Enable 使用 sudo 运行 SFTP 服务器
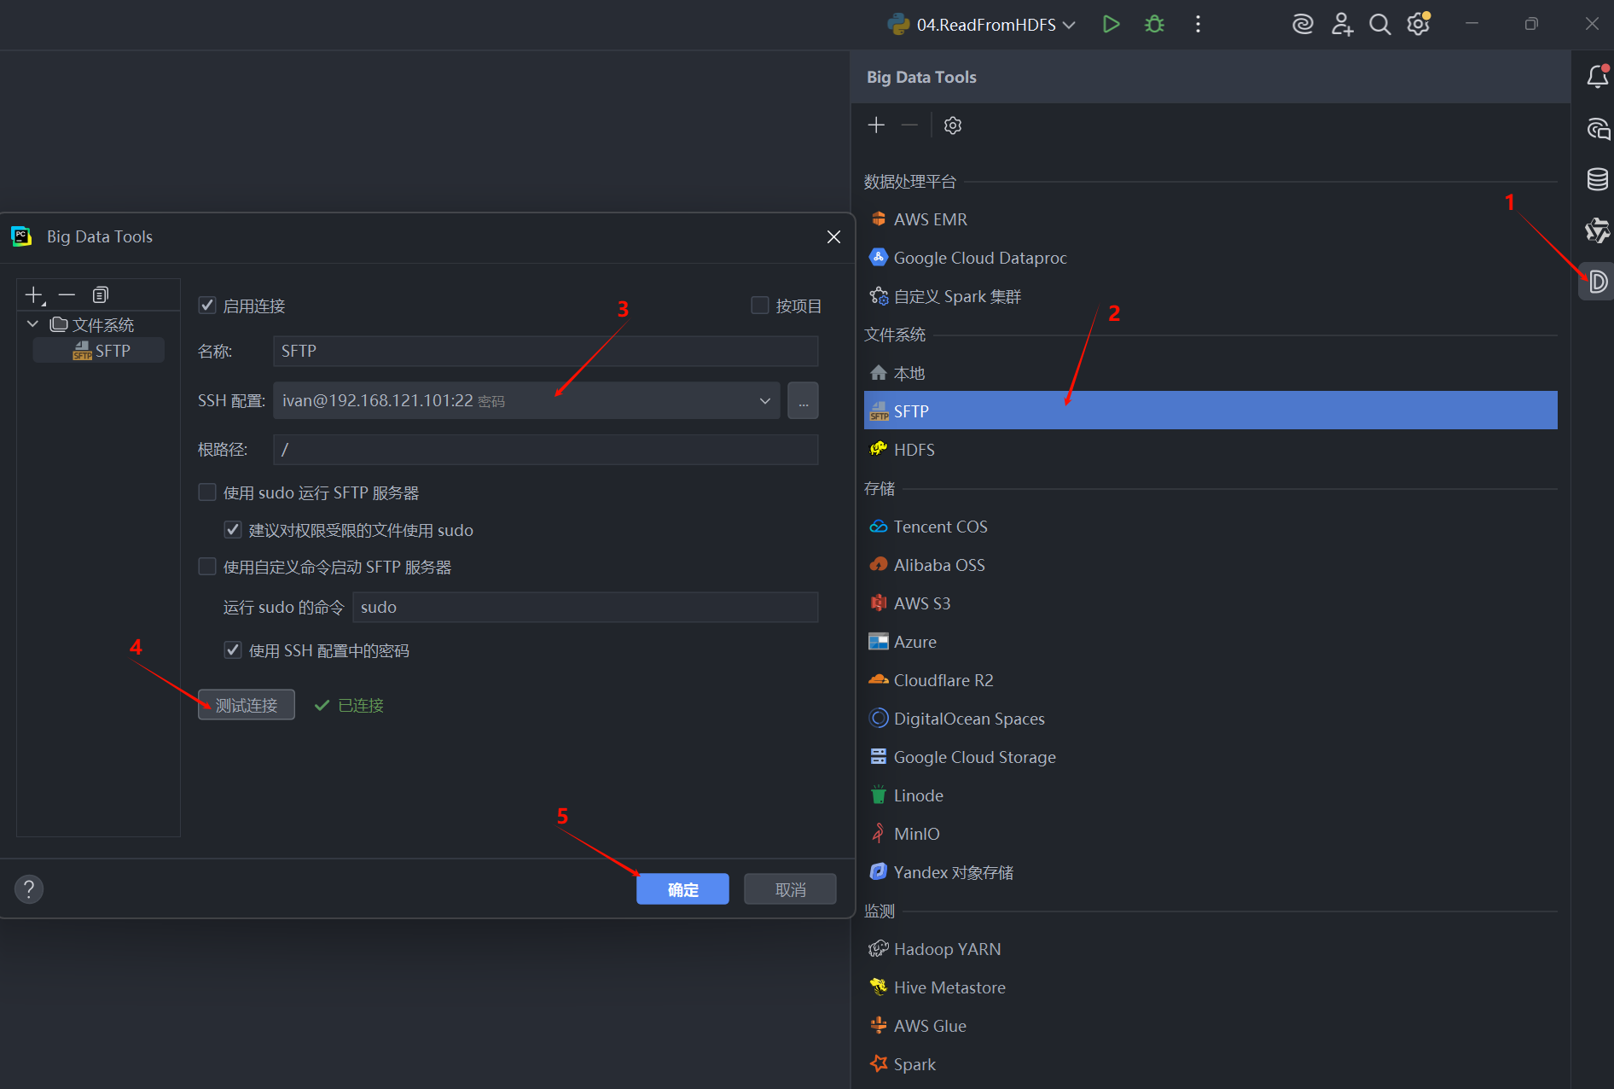The width and height of the screenshot is (1614, 1089). coord(207,492)
